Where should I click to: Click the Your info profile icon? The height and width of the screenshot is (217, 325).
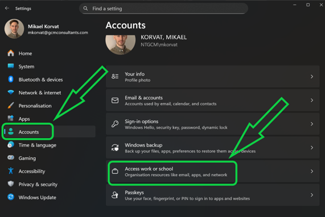tap(115, 76)
